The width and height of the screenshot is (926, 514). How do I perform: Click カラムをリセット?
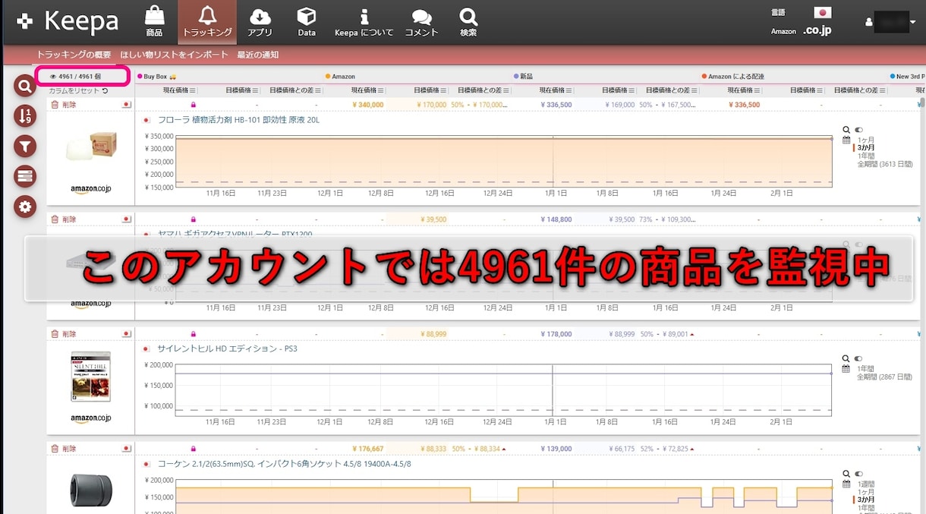(74, 91)
